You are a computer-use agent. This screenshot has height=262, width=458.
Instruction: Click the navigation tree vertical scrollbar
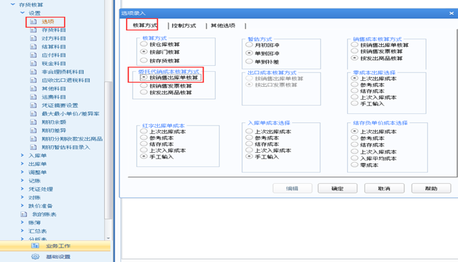(108, 150)
